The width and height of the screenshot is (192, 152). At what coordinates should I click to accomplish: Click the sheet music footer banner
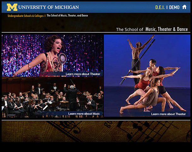pos(96,131)
